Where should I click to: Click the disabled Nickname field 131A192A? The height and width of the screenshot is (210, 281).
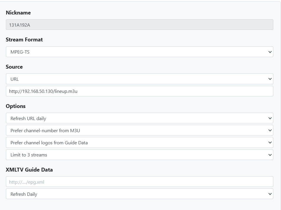point(139,25)
